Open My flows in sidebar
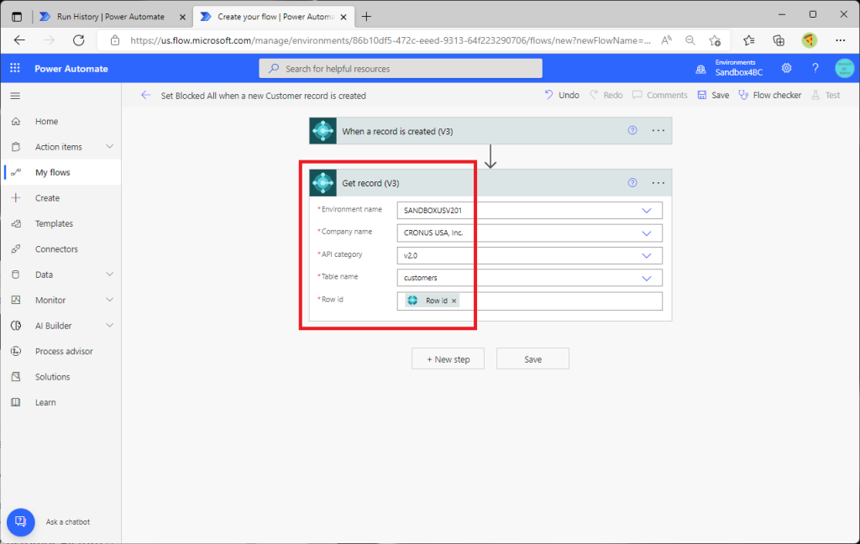Screen dimensions: 860x544 pyautogui.click(x=60, y=172)
